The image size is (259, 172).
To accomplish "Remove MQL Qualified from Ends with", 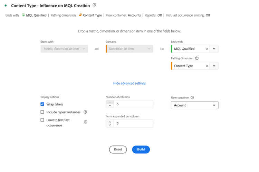I will point(207,49).
